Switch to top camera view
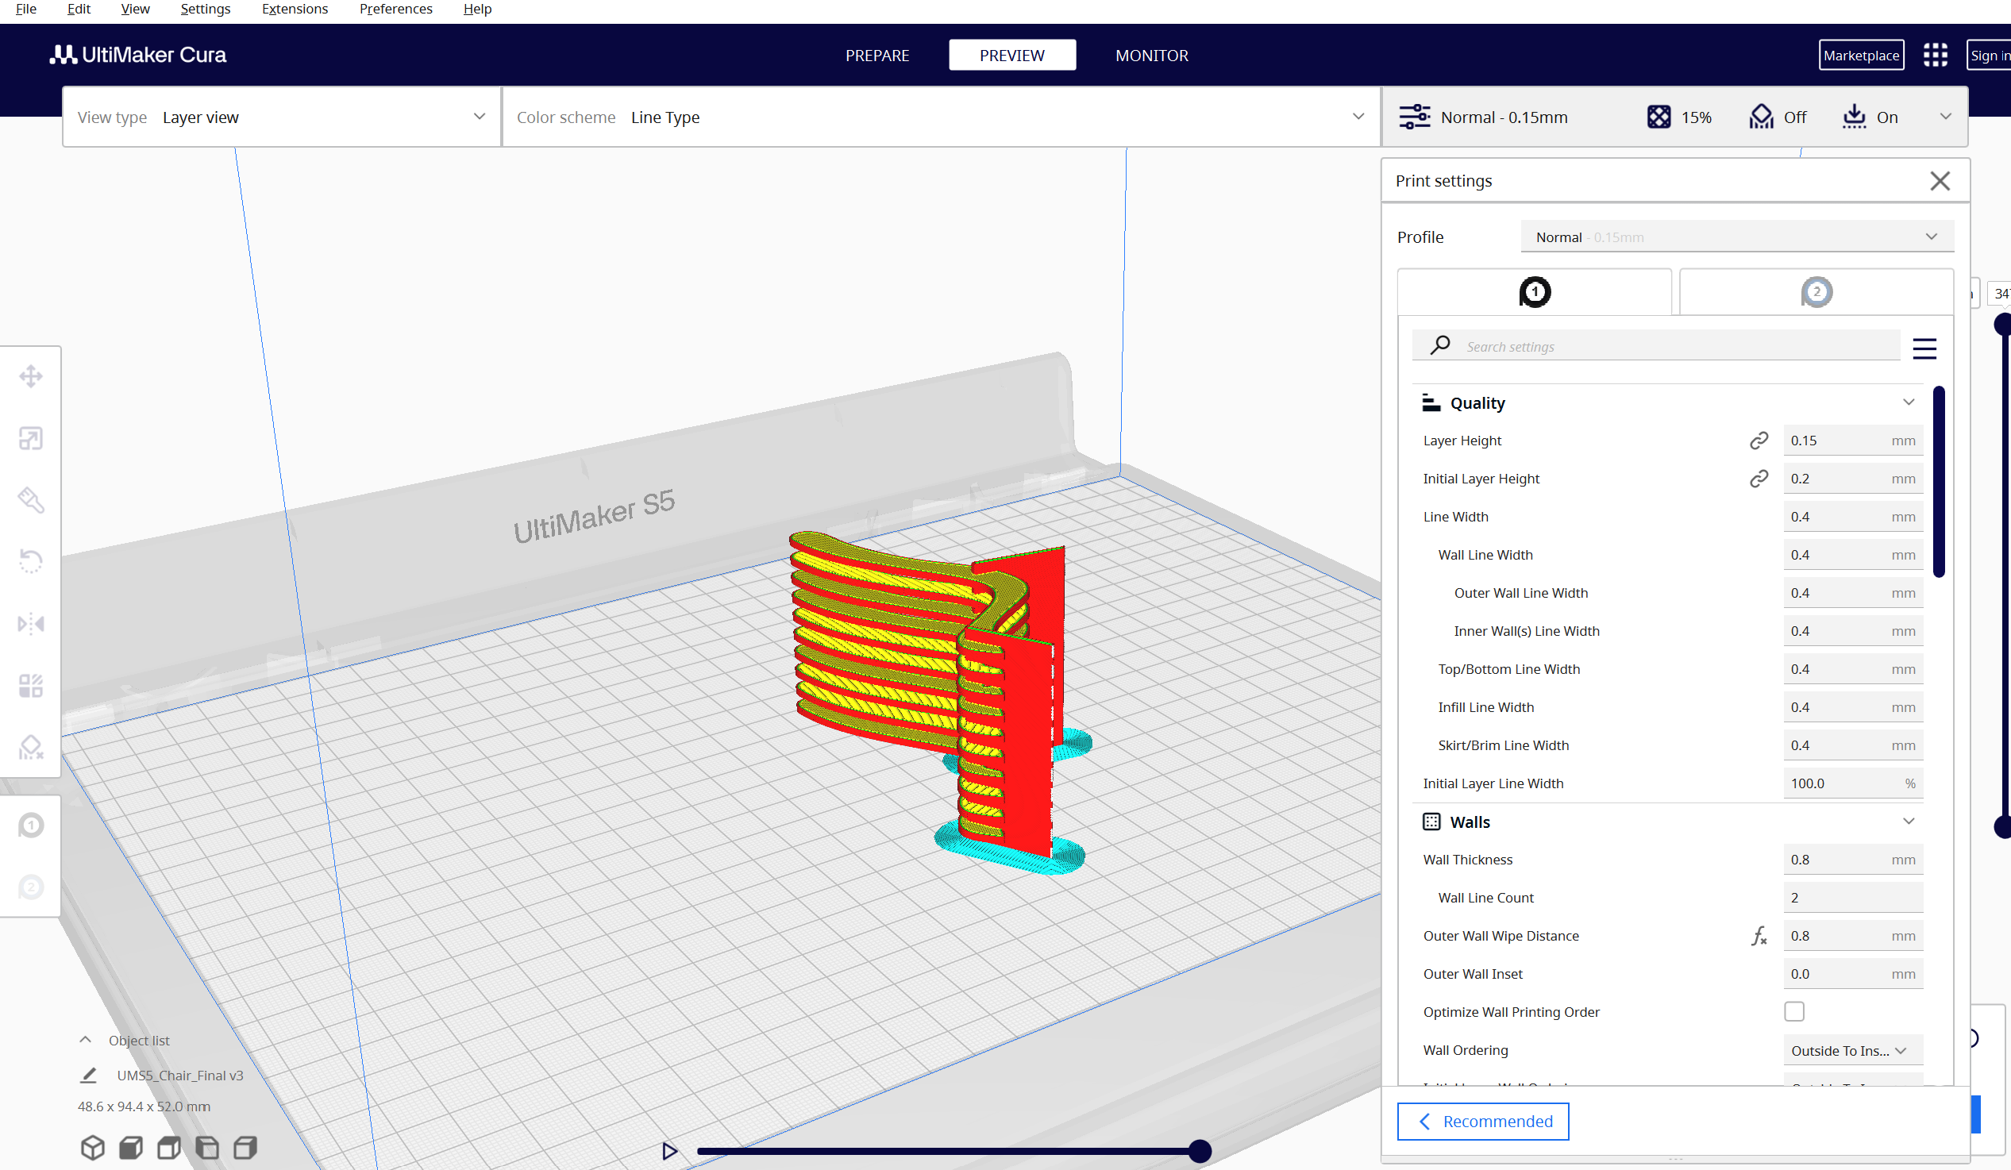The width and height of the screenshot is (2011, 1170). (169, 1148)
